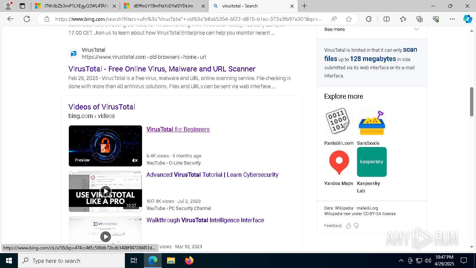Click 'YouTube › O-Line Security' source text

tap(174, 163)
